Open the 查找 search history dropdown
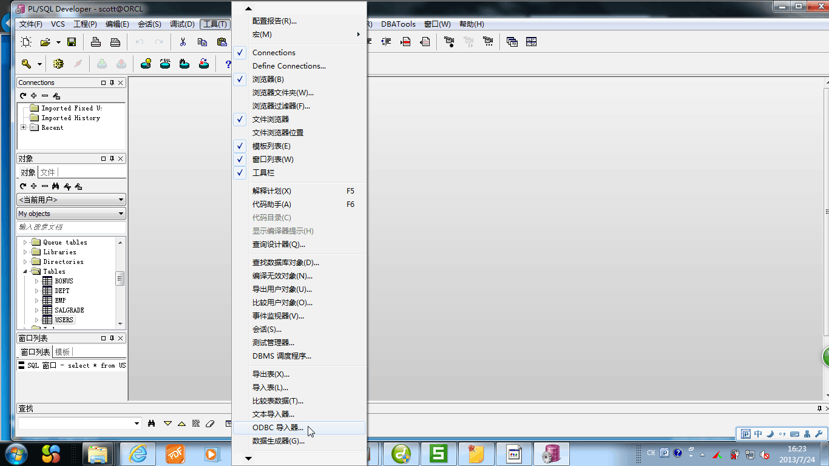This screenshot has height=466, width=829. [137, 423]
